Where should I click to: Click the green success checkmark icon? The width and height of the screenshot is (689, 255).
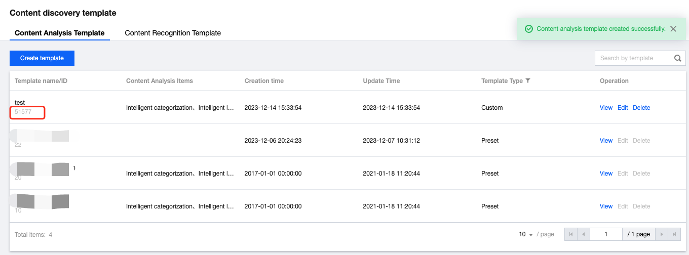[529, 29]
